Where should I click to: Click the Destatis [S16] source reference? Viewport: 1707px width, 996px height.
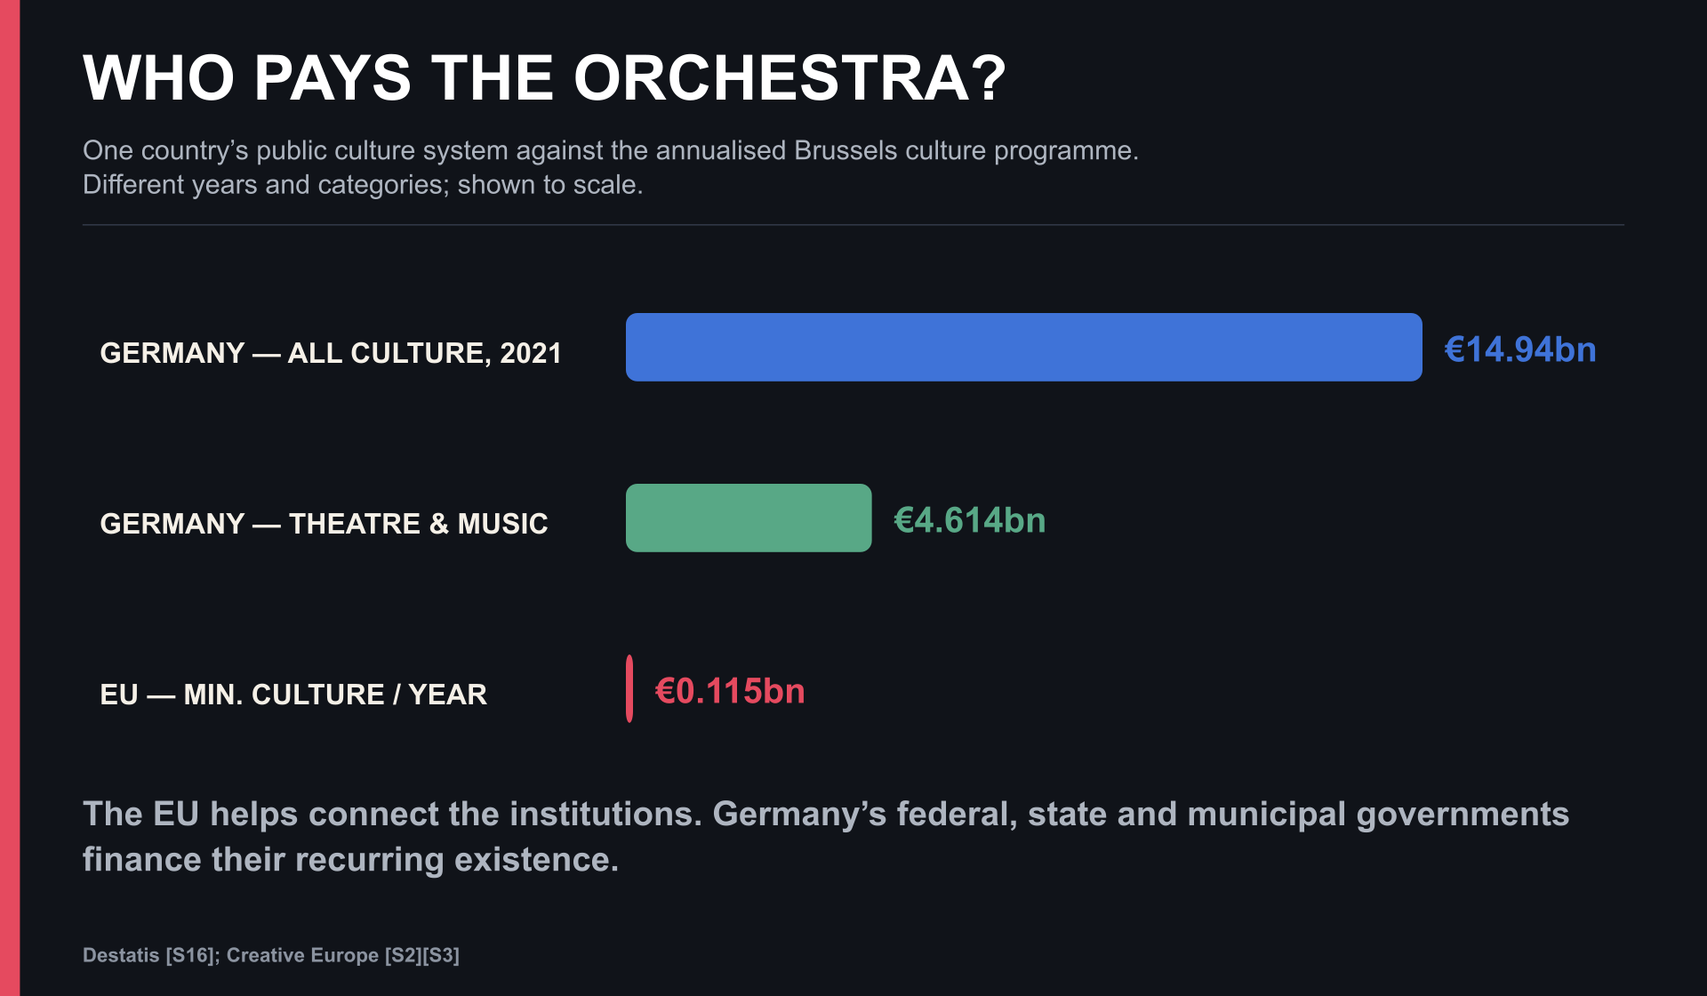(148, 955)
